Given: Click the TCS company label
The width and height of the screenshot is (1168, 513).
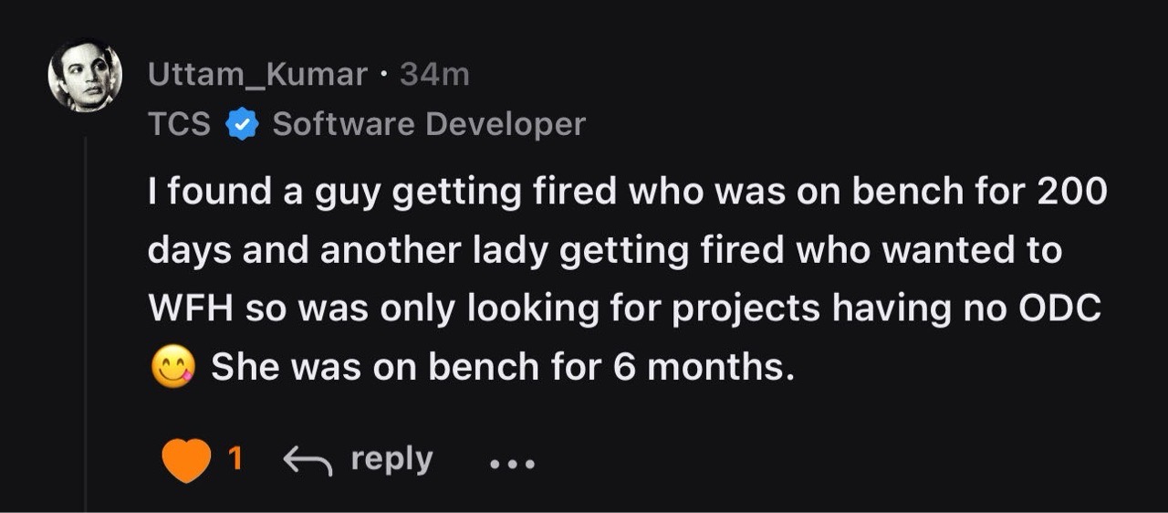Looking at the screenshot, I should click(x=179, y=124).
